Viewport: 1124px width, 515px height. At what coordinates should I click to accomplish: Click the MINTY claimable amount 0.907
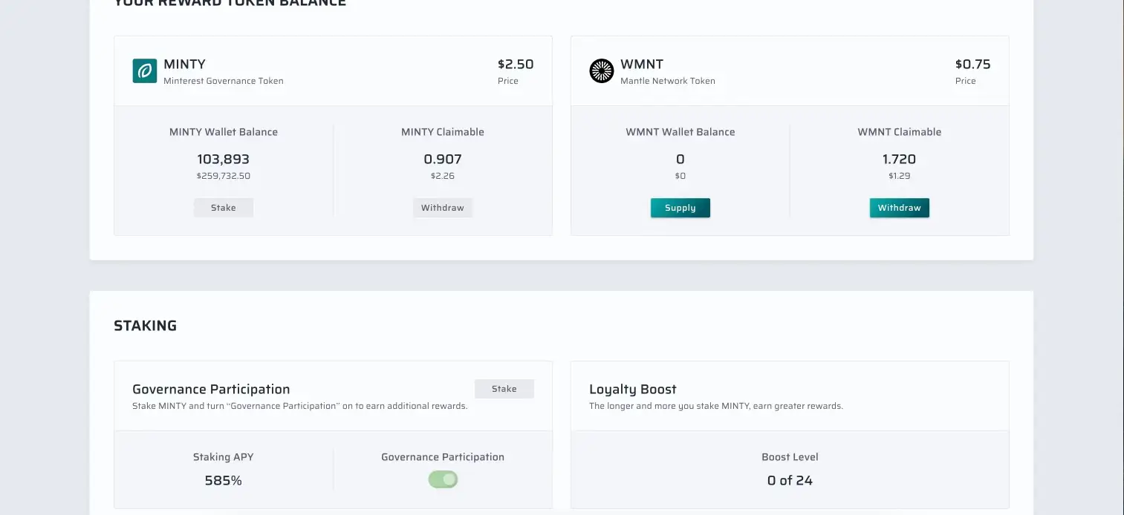coord(443,159)
